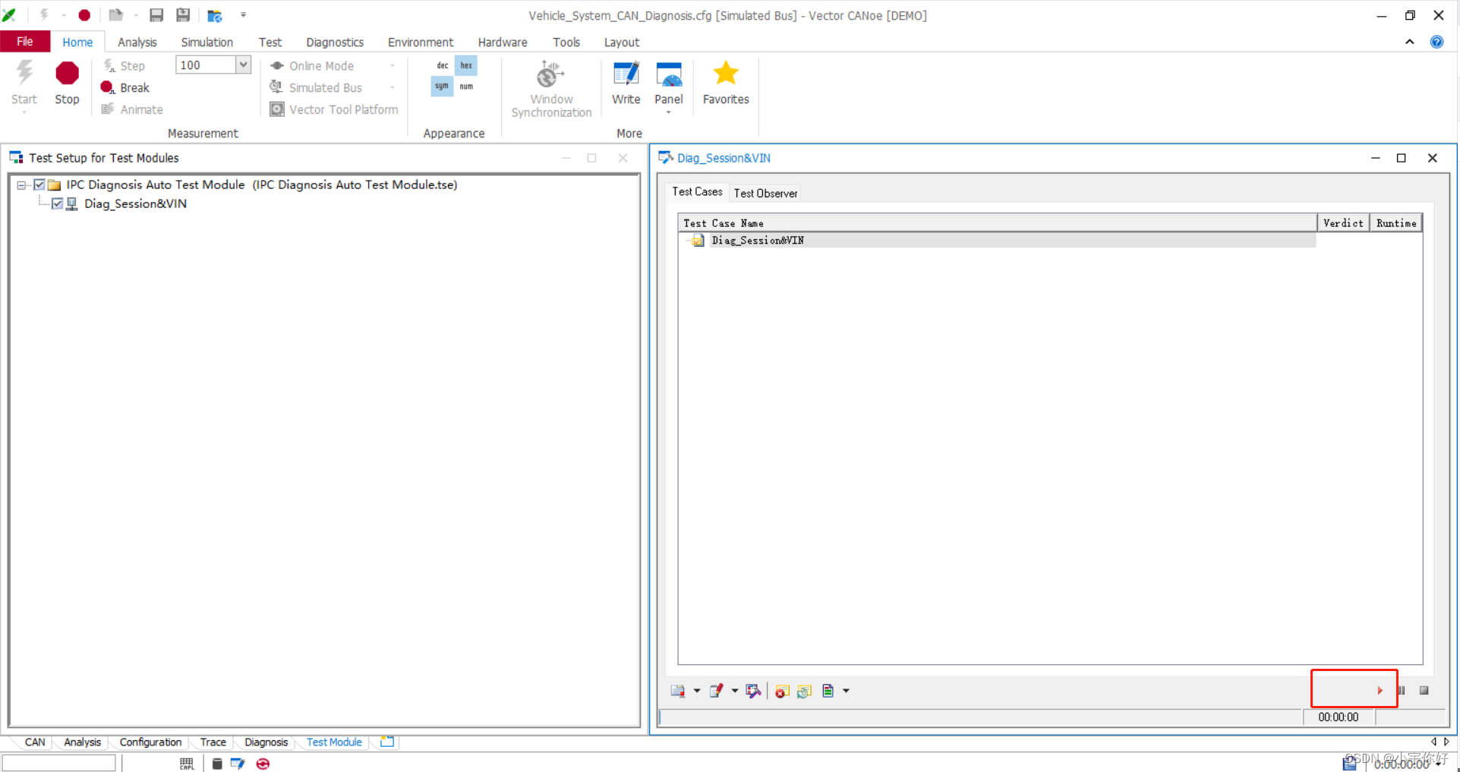Image resolution: width=1460 pixels, height=772 pixels.
Task: Expand the report icon dropdown arrow
Action: point(846,691)
